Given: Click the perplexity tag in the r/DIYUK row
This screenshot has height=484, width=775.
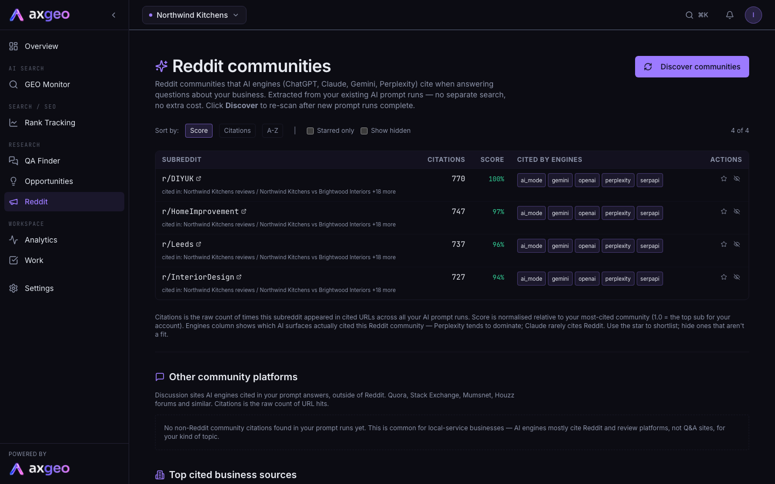Looking at the screenshot, I should click(618, 180).
